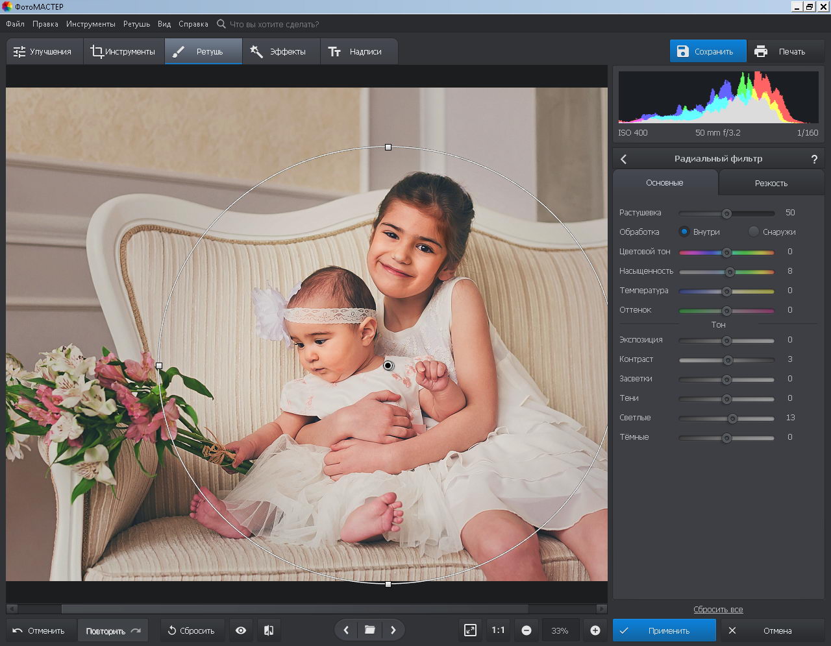Adjust the Тени slider
The width and height of the screenshot is (831, 646).
726,399
